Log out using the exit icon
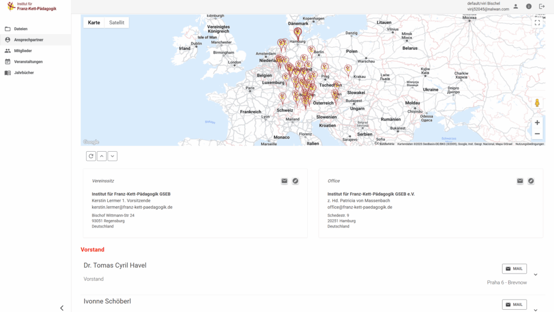The width and height of the screenshot is (554, 312). click(x=542, y=6)
